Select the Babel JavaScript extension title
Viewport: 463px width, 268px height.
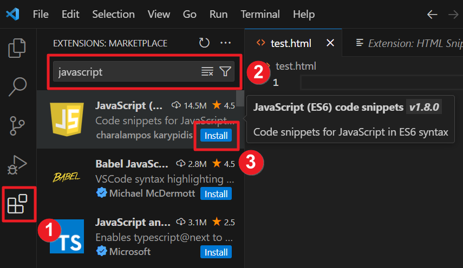point(132,164)
